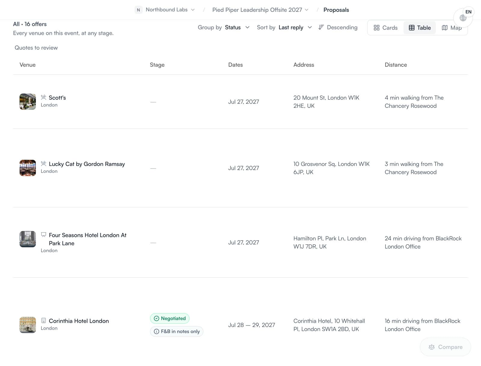The height and width of the screenshot is (366, 481).
Task: Click the Distance column header
Action: pos(396,64)
